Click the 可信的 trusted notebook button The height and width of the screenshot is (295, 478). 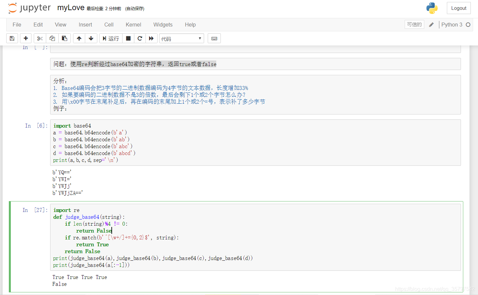tap(414, 25)
